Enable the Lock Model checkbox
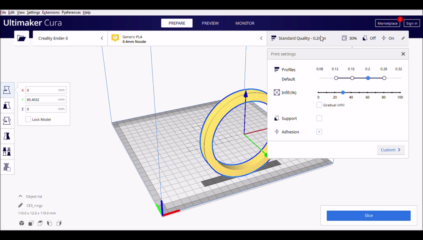The height and width of the screenshot is (240, 423). pyautogui.click(x=28, y=119)
